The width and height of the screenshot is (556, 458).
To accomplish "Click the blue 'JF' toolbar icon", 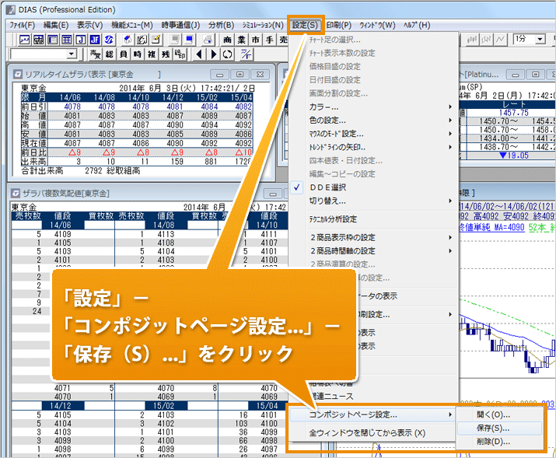I will [94, 40].
